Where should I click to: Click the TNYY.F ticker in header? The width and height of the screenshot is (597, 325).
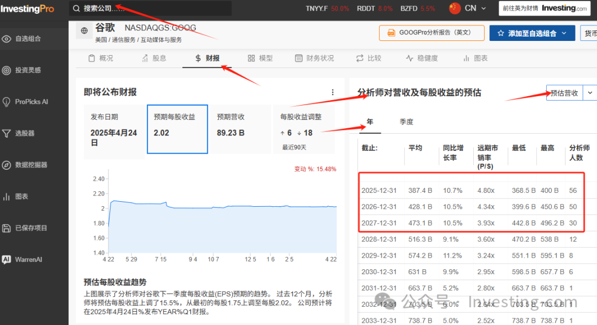point(317,8)
